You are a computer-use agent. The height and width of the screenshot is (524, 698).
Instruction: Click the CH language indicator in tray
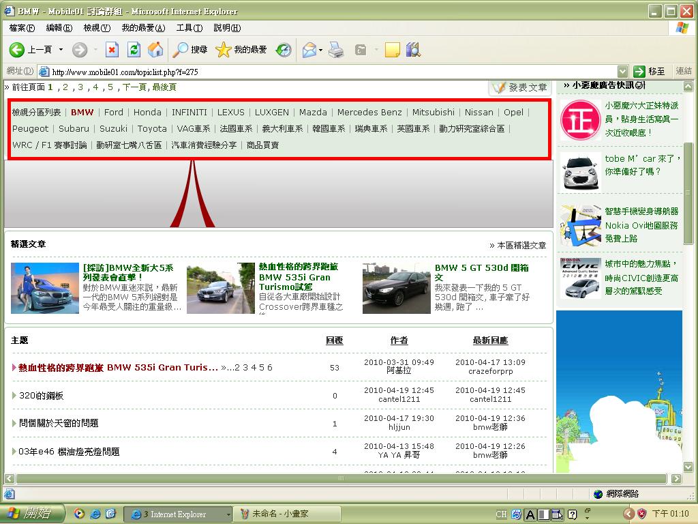pos(501,514)
